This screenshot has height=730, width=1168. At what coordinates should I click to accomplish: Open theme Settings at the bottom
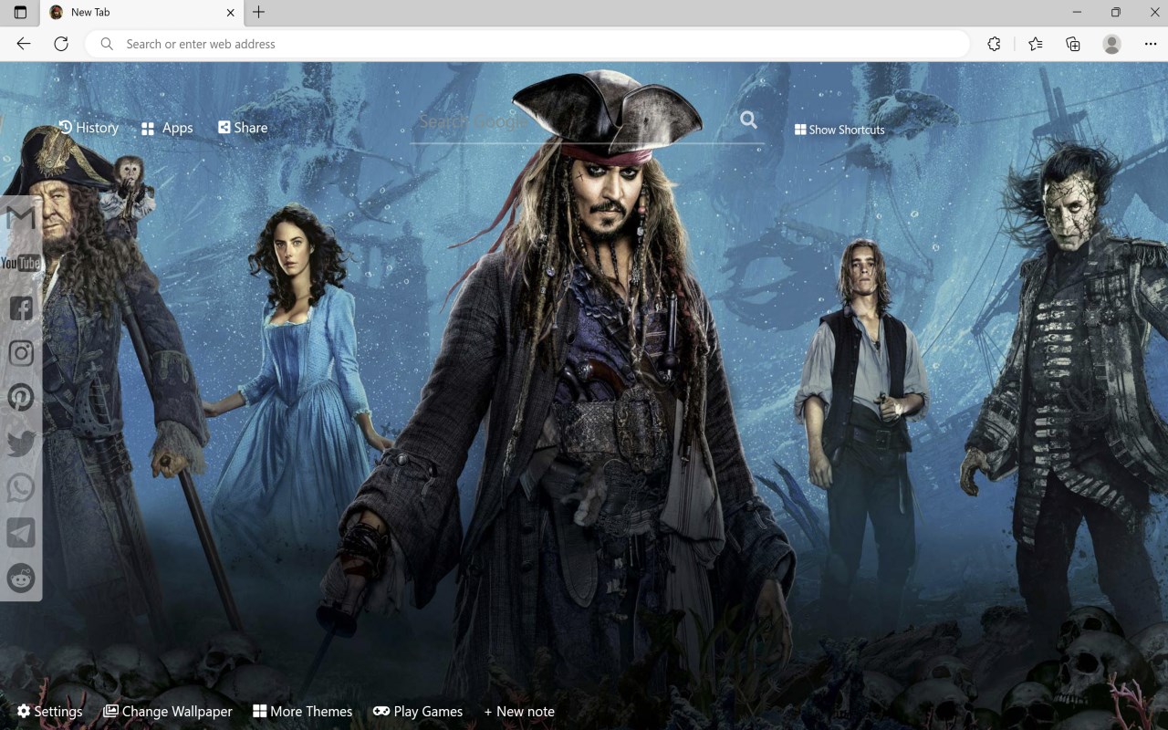[49, 711]
